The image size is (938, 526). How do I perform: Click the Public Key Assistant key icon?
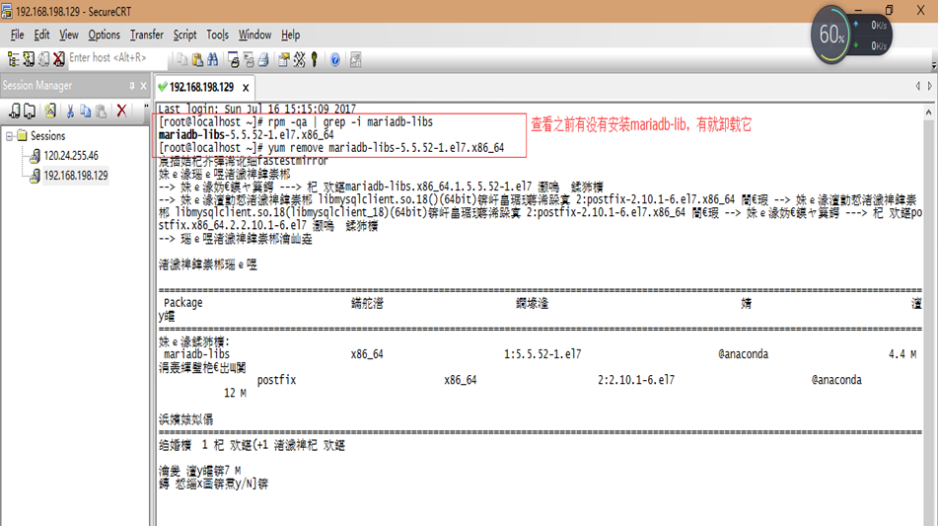[314, 59]
